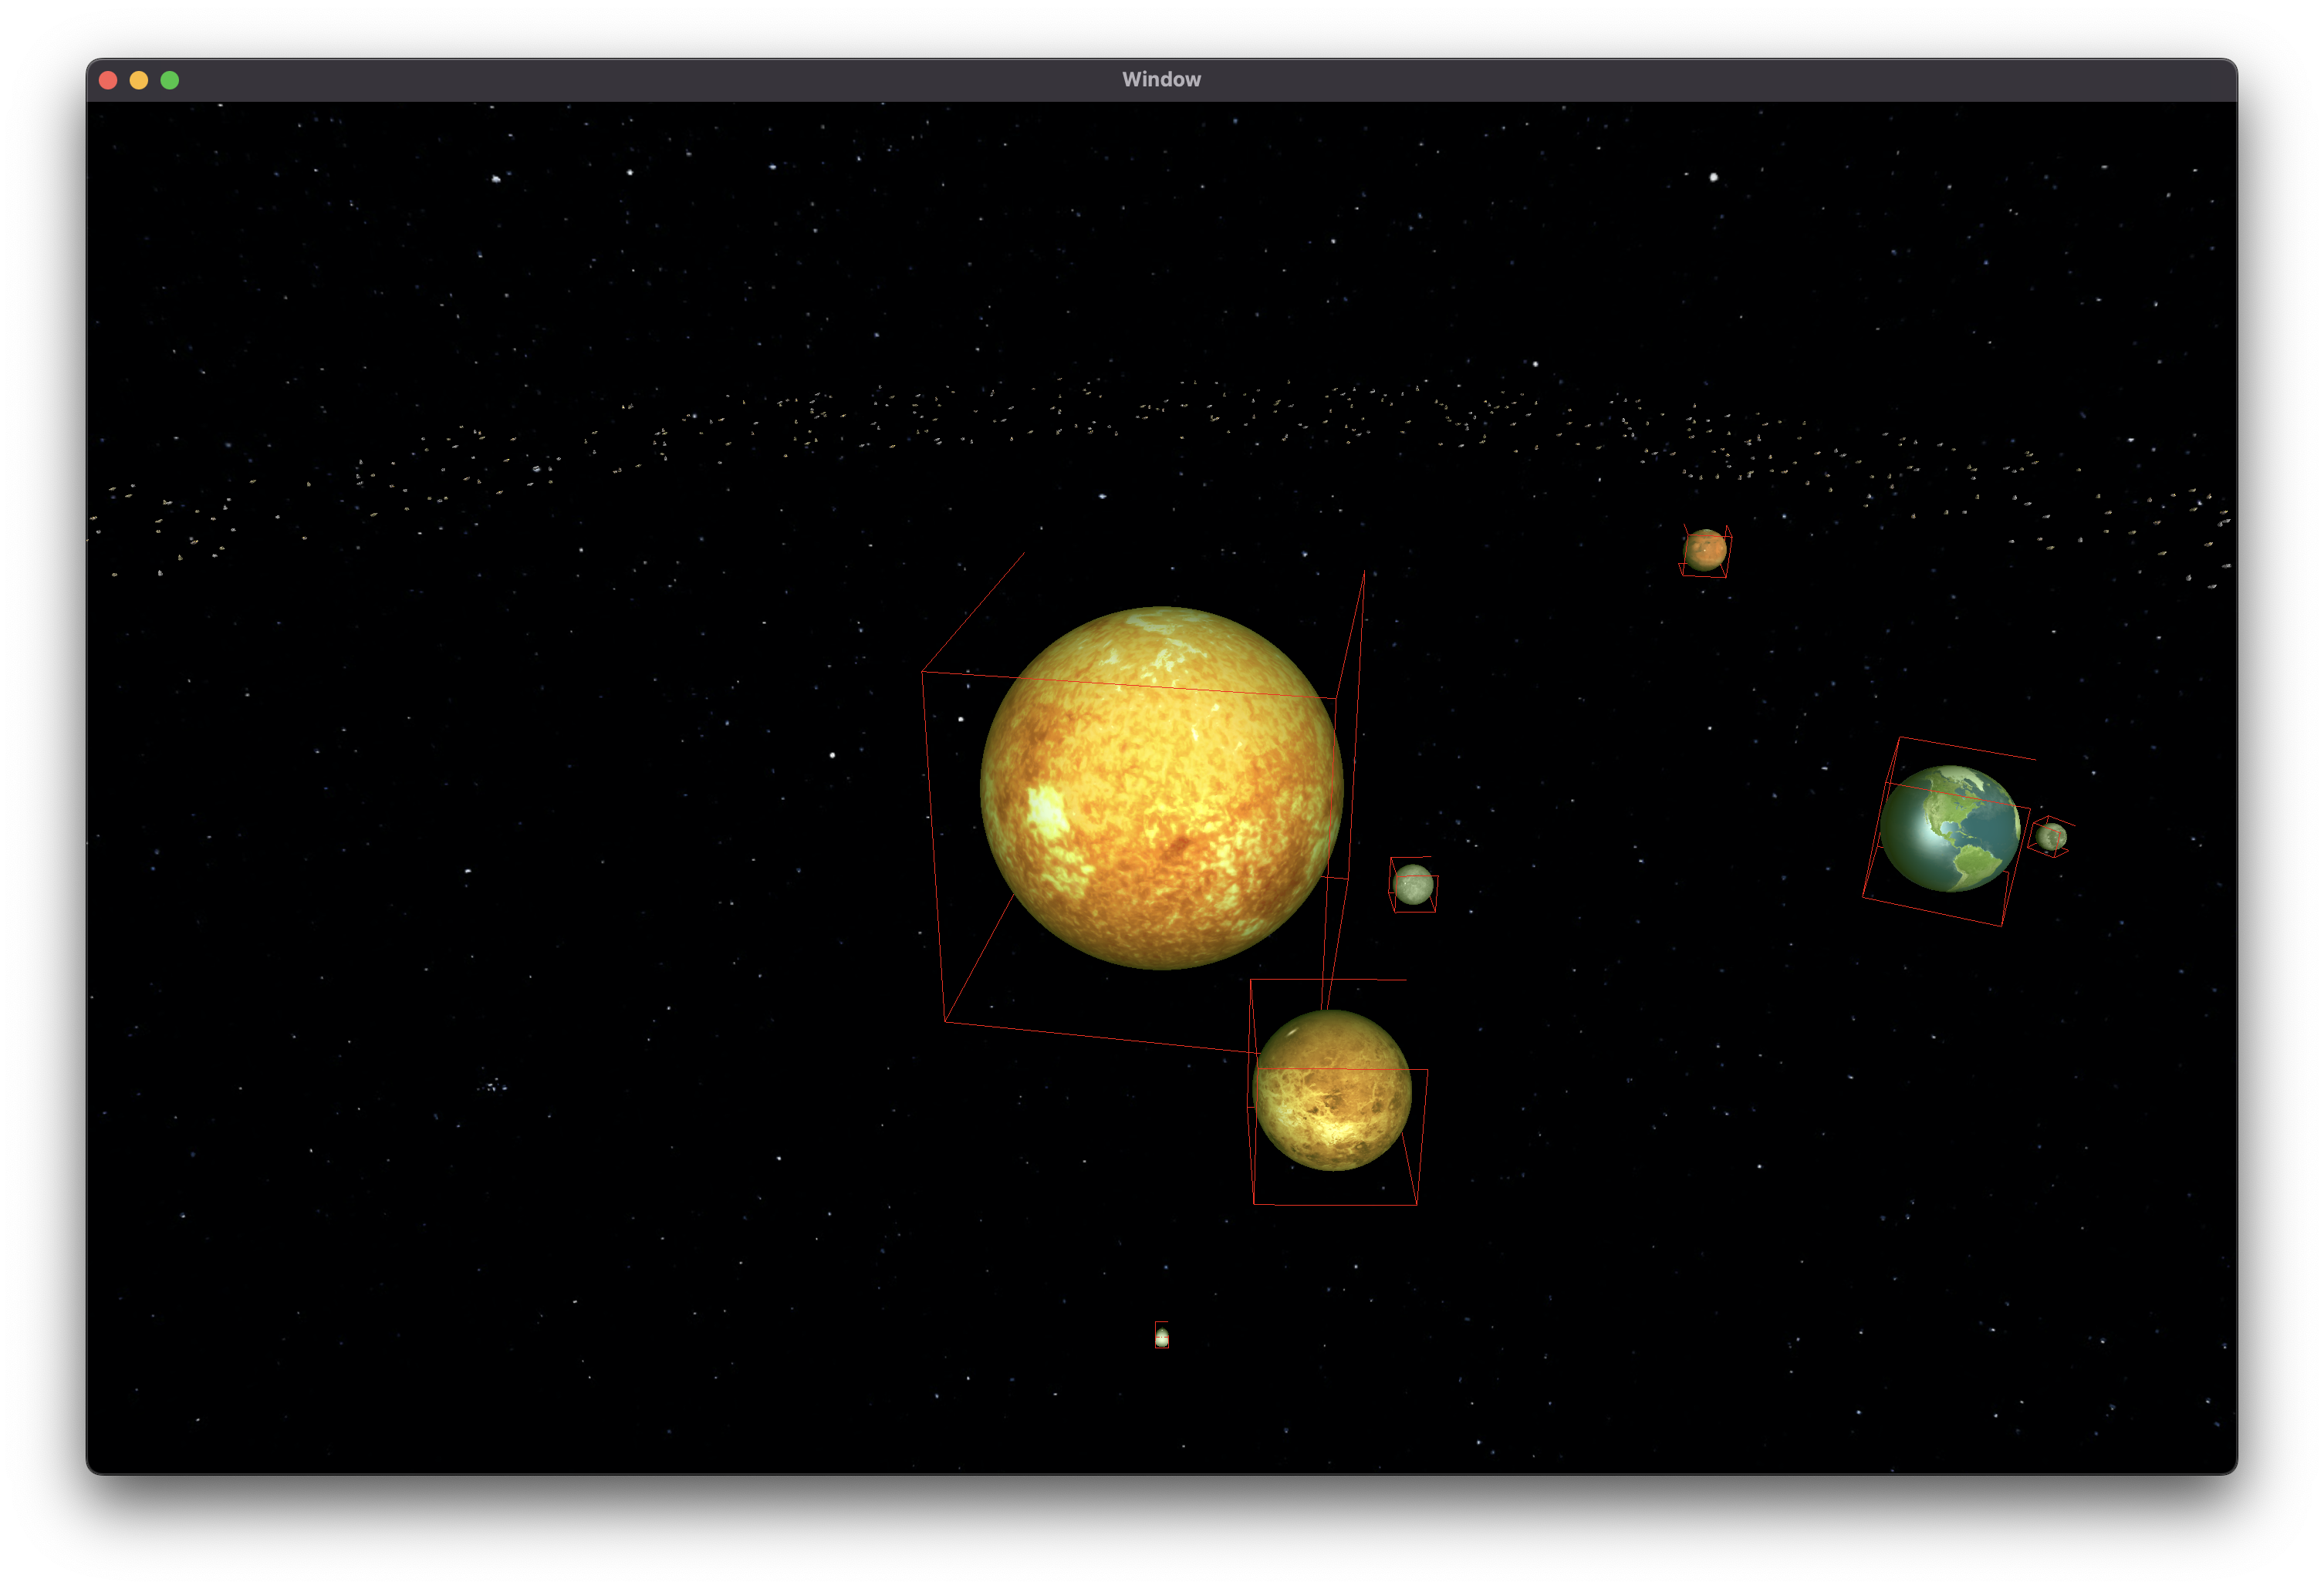Click the bottom edge of Venus's red bounding box
The image size is (2324, 1589).
[1335, 1204]
